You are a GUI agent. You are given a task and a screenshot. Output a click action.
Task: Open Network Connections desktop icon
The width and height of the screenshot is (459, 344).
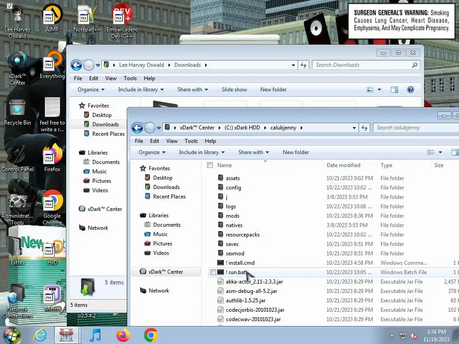[x=17, y=301]
